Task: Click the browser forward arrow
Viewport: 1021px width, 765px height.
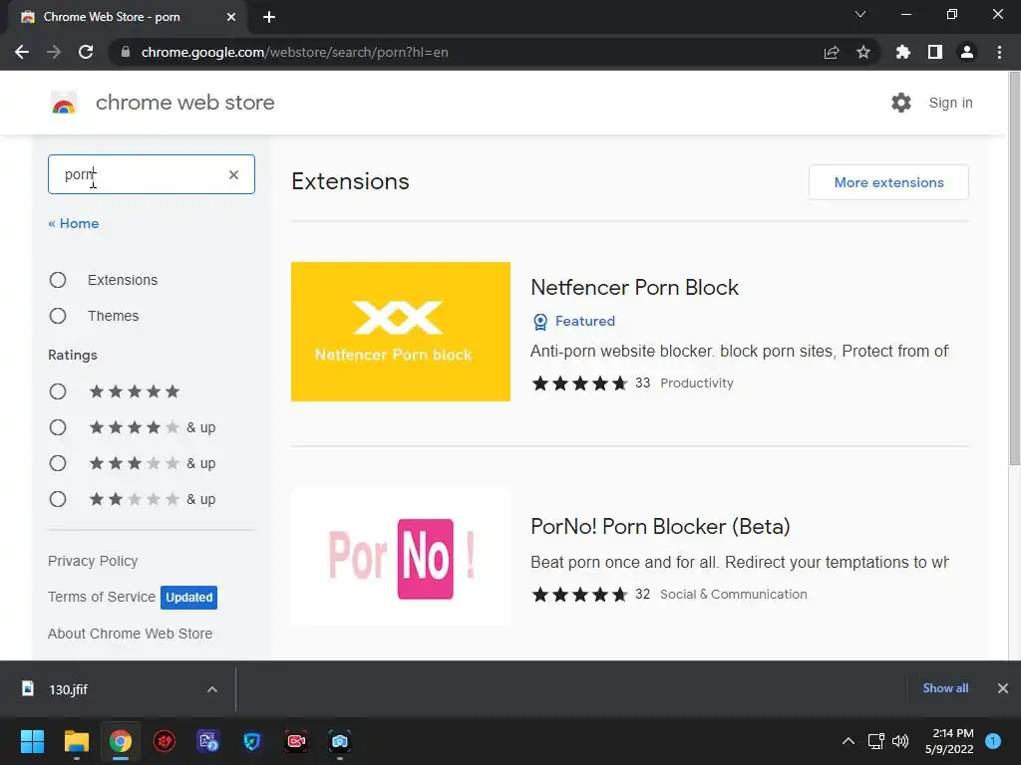Action: 54,52
